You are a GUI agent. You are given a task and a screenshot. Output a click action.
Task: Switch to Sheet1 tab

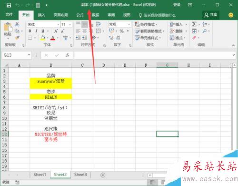pyautogui.click(x=40, y=175)
